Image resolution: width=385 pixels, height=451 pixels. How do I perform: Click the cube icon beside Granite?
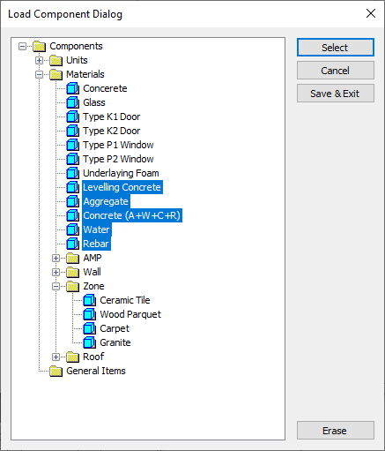point(89,342)
